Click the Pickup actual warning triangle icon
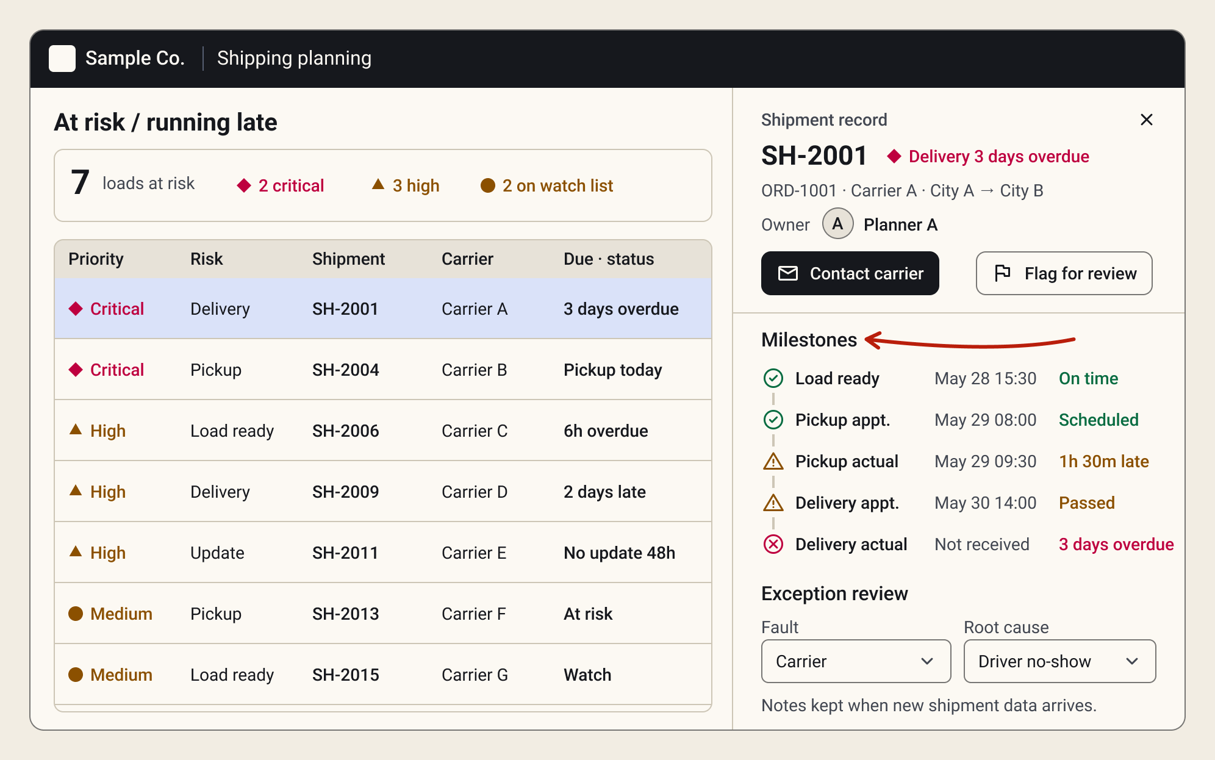Viewport: 1215px width, 760px height. (x=773, y=461)
